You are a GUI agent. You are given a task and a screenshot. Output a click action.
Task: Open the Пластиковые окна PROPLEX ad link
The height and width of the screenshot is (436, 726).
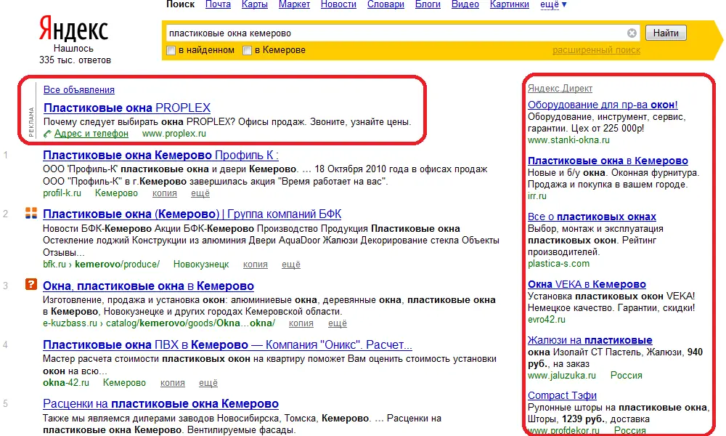[127, 108]
